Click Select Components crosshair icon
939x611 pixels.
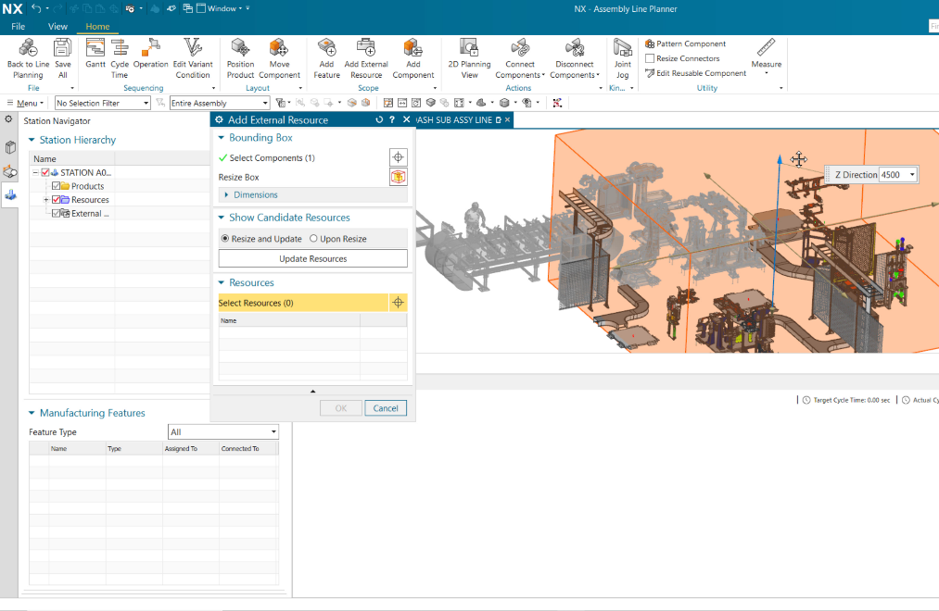coord(399,157)
